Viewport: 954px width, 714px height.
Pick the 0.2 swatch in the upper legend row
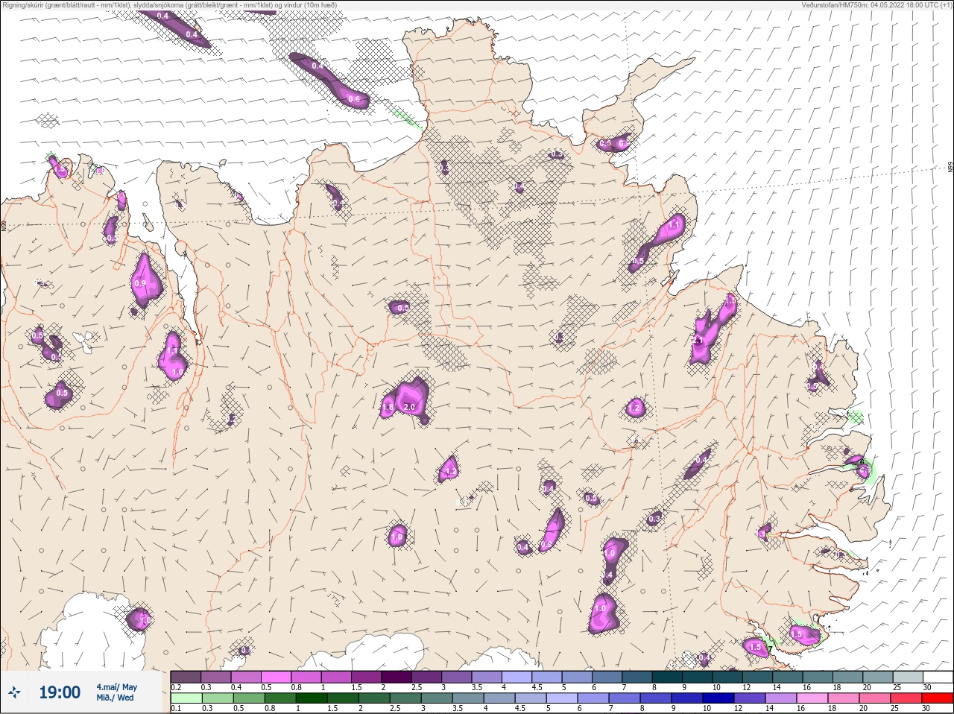(x=186, y=677)
